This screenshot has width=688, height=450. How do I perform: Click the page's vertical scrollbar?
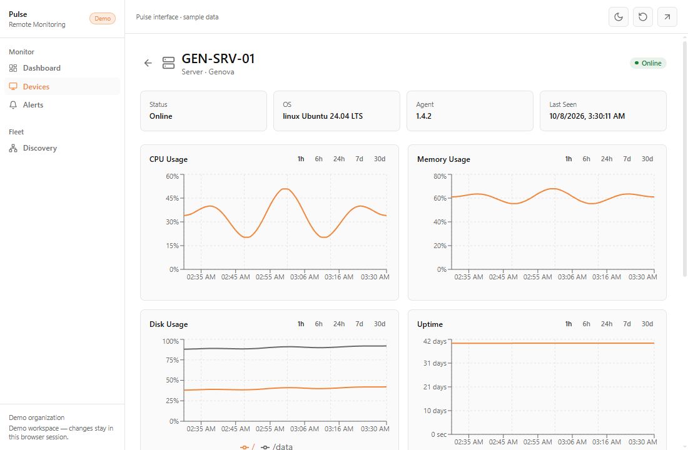(684, 159)
